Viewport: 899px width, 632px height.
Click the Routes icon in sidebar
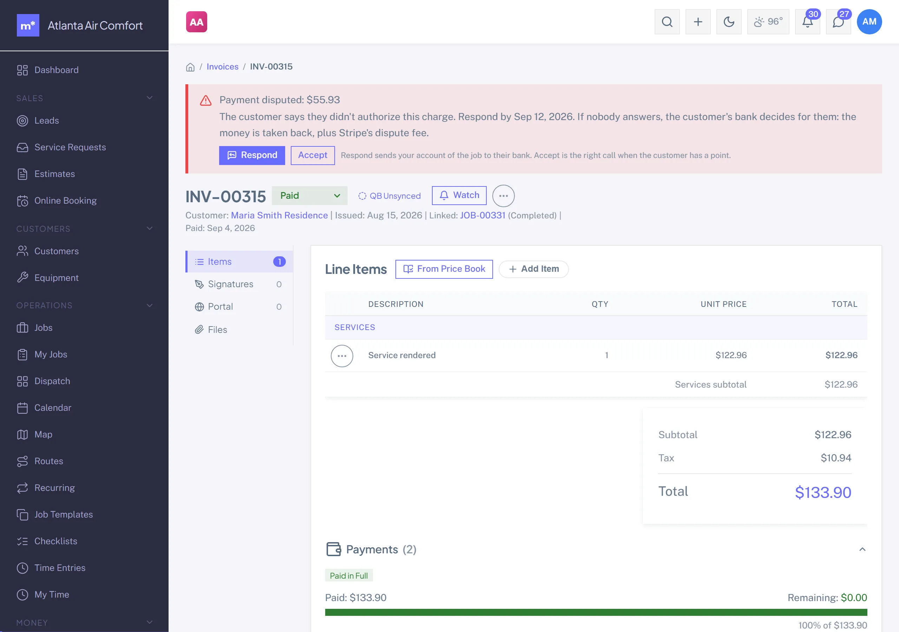pos(22,461)
